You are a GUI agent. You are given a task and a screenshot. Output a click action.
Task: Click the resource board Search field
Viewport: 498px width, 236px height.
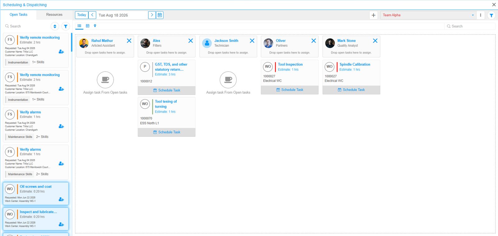coord(469,26)
